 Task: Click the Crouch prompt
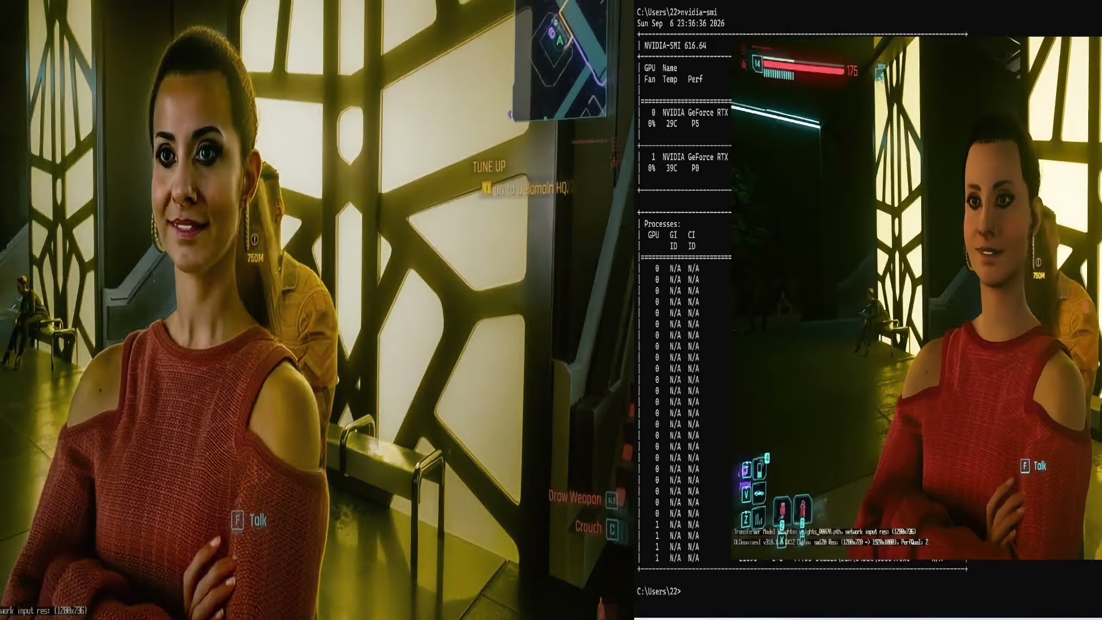click(588, 527)
